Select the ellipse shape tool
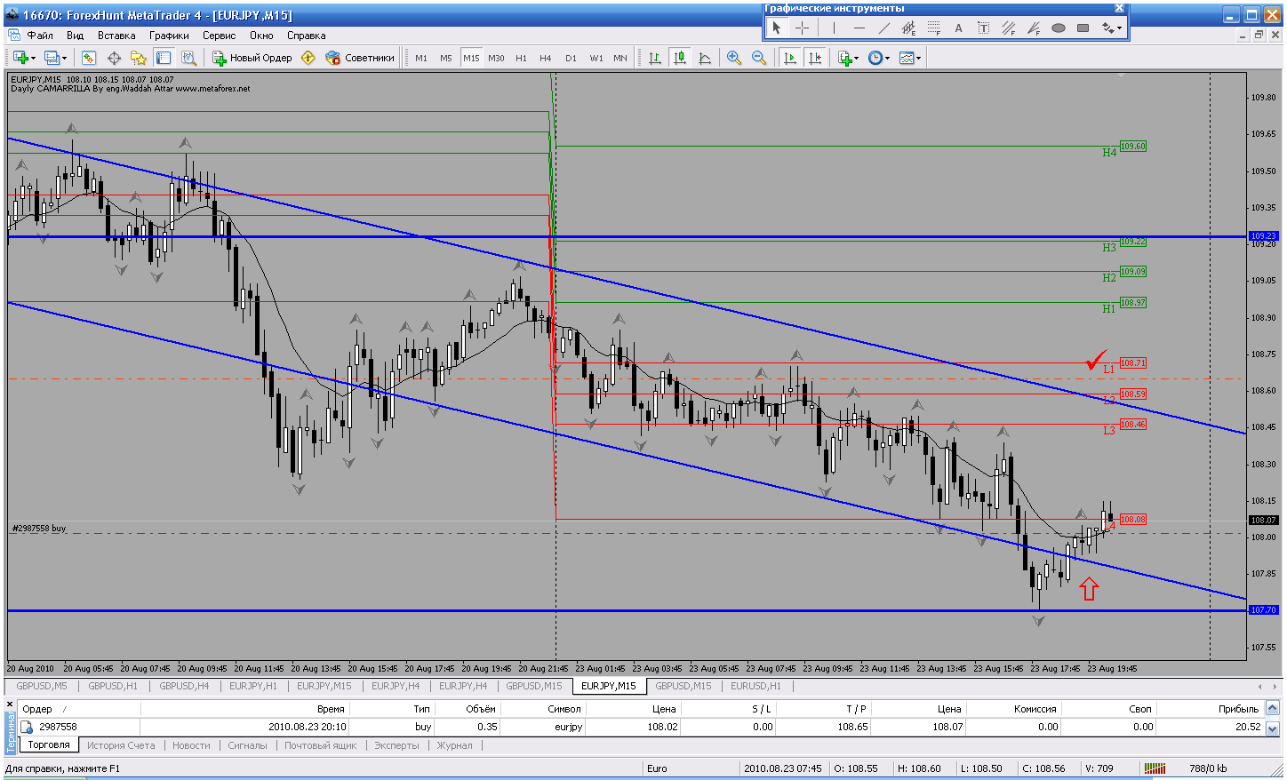Screen dimensions: 1287x780 [x=1058, y=28]
